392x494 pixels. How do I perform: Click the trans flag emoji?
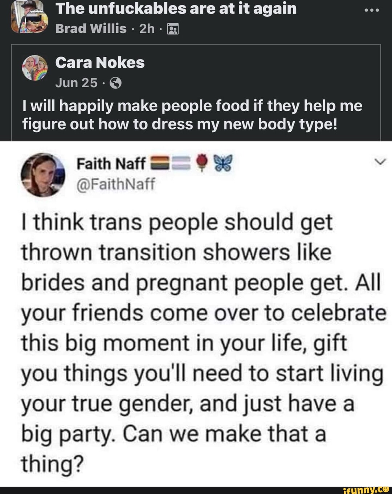pyautogui.click(x=180, y=164)
